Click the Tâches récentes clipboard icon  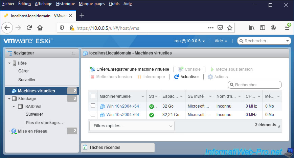tap(85, 147)
